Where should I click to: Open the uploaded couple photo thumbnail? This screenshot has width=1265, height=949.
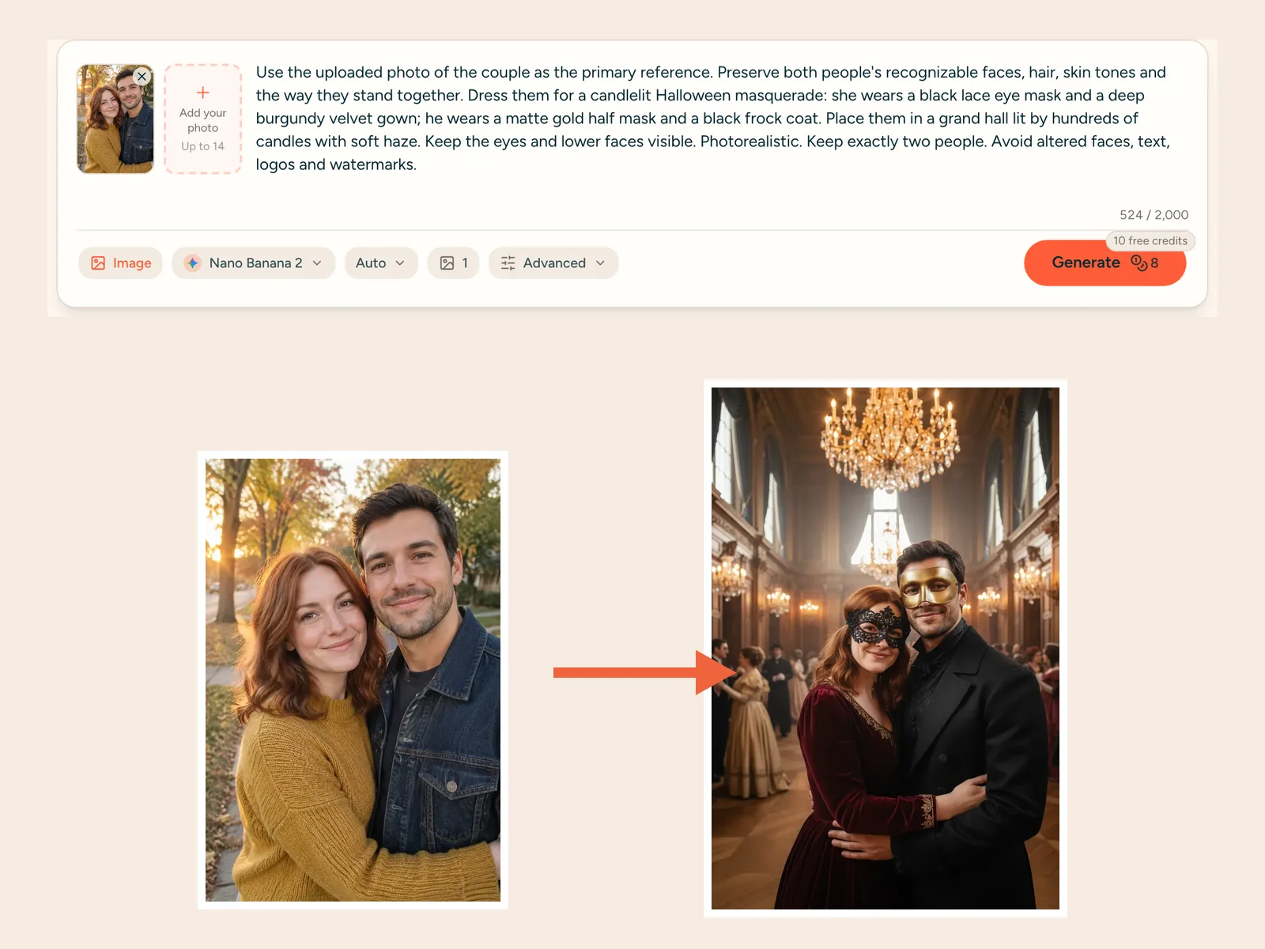[115, 119]
